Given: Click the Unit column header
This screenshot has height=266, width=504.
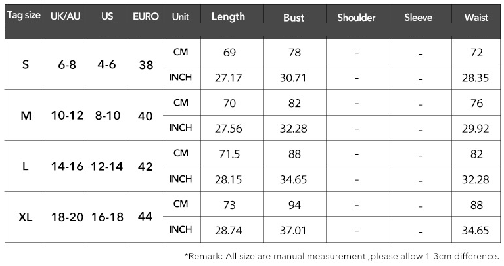Looking at the screenshot, I should point(180,17).
